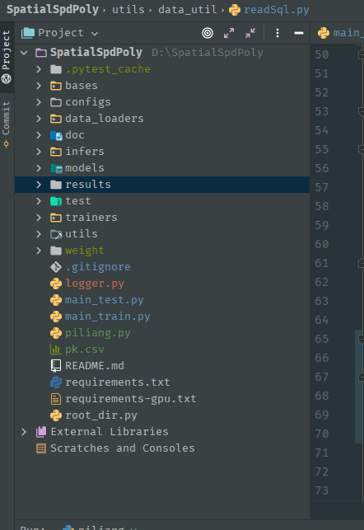The image size is (364, 530).
Task: Hide the Project tool window
Action: click(x=298, y=33)
